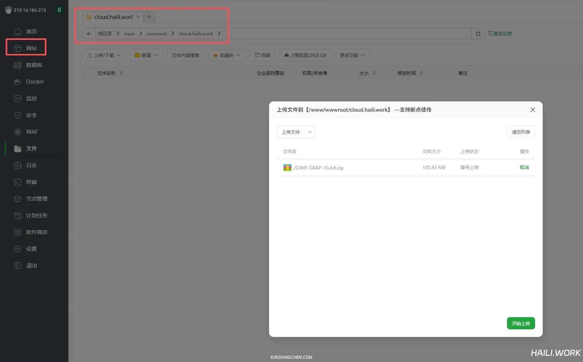The image size is (583, 362).
Task: Toggle the select-all checkbox beside 文件名称
Action: tap(89, 73)
